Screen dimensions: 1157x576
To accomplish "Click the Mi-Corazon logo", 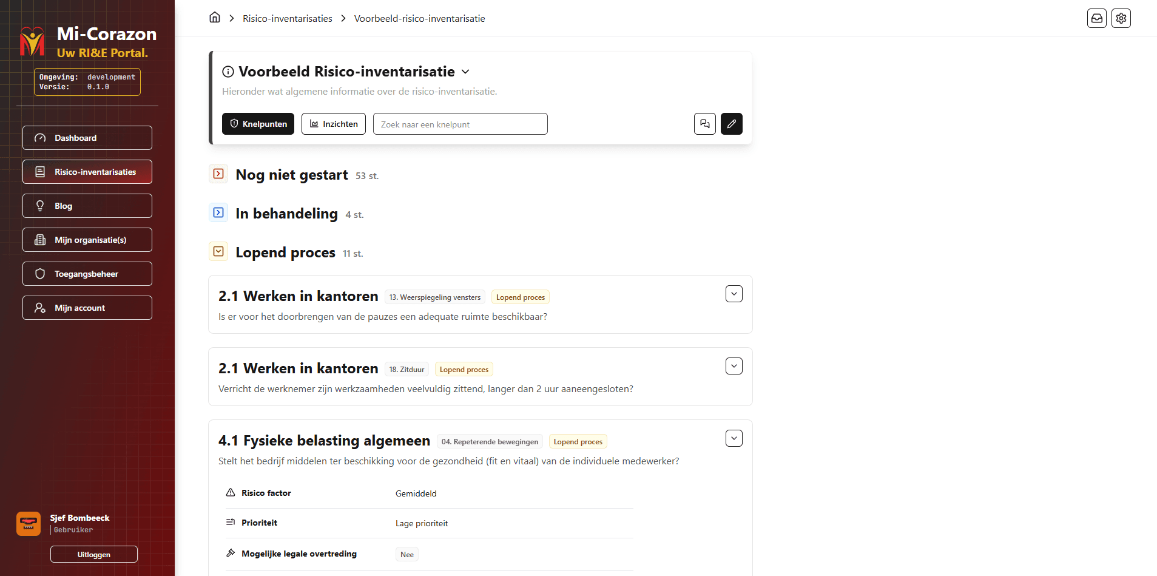I will pos(32,41).
